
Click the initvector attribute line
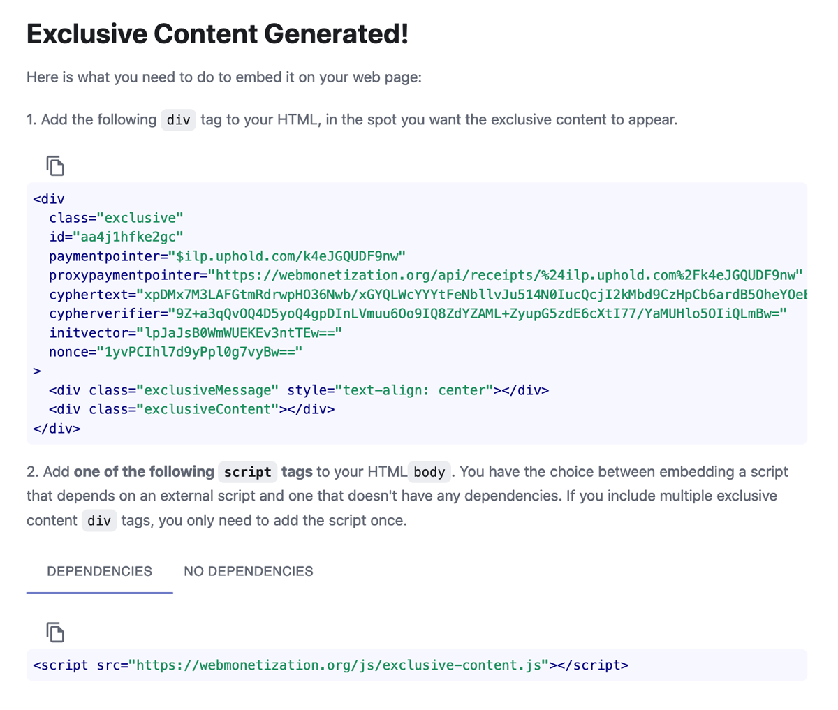click(196, 333)
